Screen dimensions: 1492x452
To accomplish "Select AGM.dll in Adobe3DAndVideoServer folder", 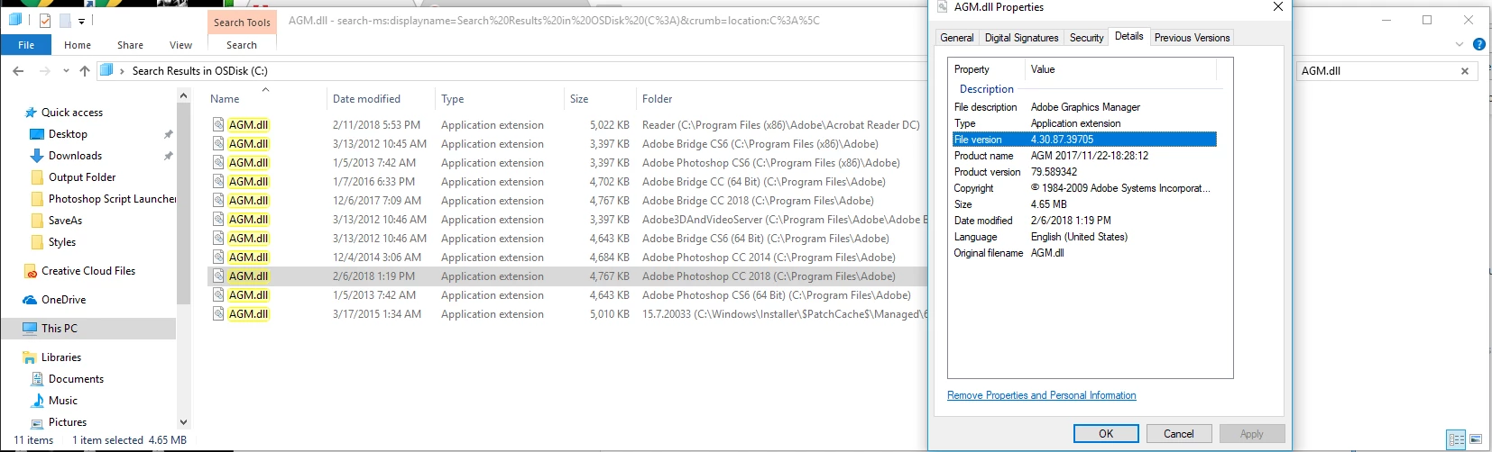I will point(568,220).
